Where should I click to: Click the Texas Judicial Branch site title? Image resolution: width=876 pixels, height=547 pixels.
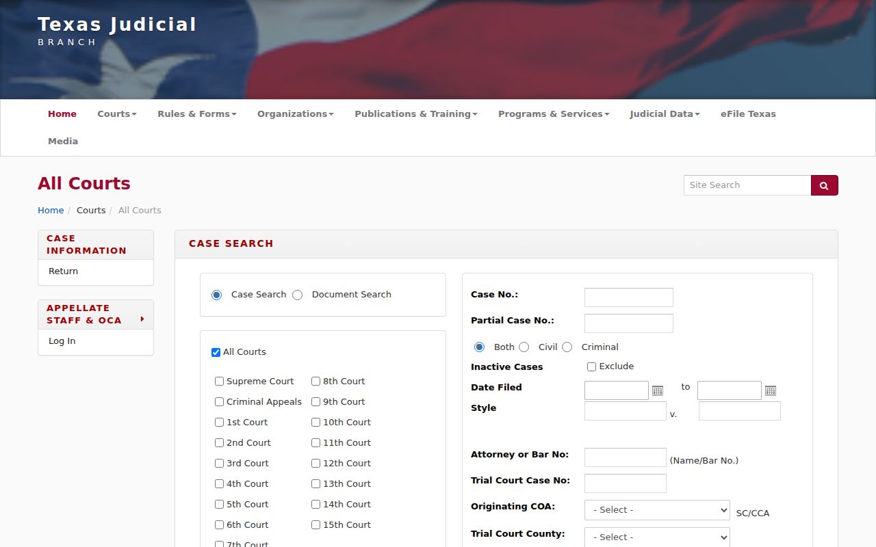tap(117, 31)
